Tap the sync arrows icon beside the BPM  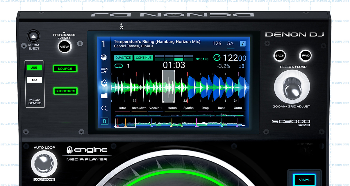(x=217, y=58)
